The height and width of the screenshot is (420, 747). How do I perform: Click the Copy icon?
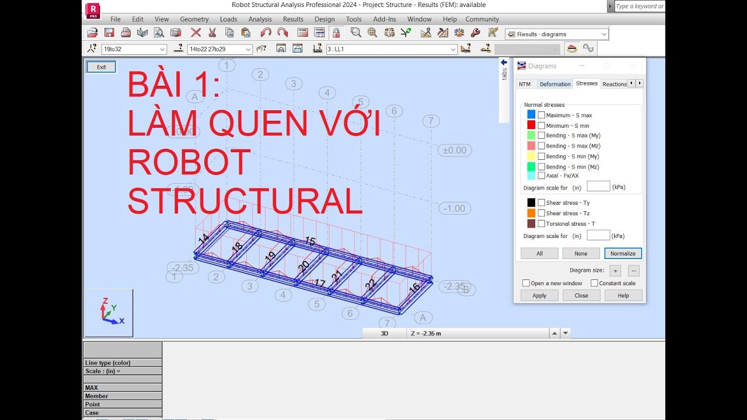229,33
